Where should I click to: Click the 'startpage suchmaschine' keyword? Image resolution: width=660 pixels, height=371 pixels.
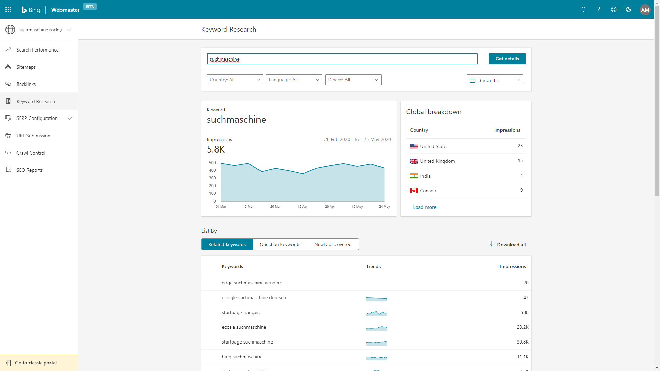[x=247, y=342]
